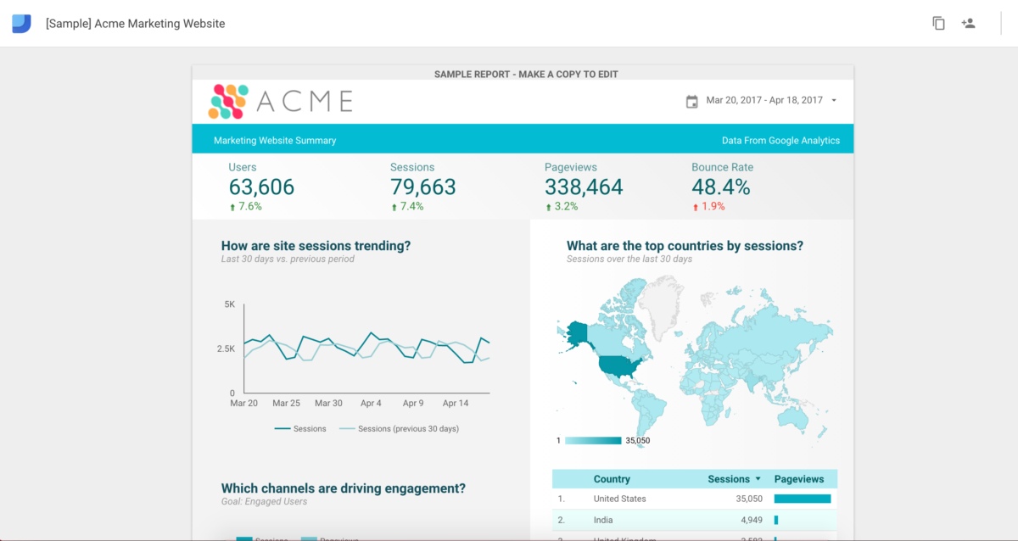Click the United States table row
This screenshot has height=541, width=1018.
click(695, 499)
